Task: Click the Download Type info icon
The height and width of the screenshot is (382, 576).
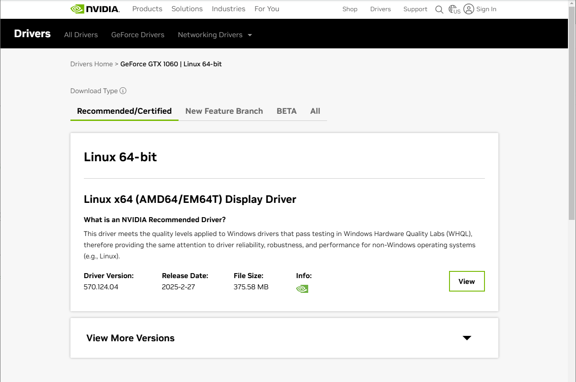Action: [x=123, y=91]
